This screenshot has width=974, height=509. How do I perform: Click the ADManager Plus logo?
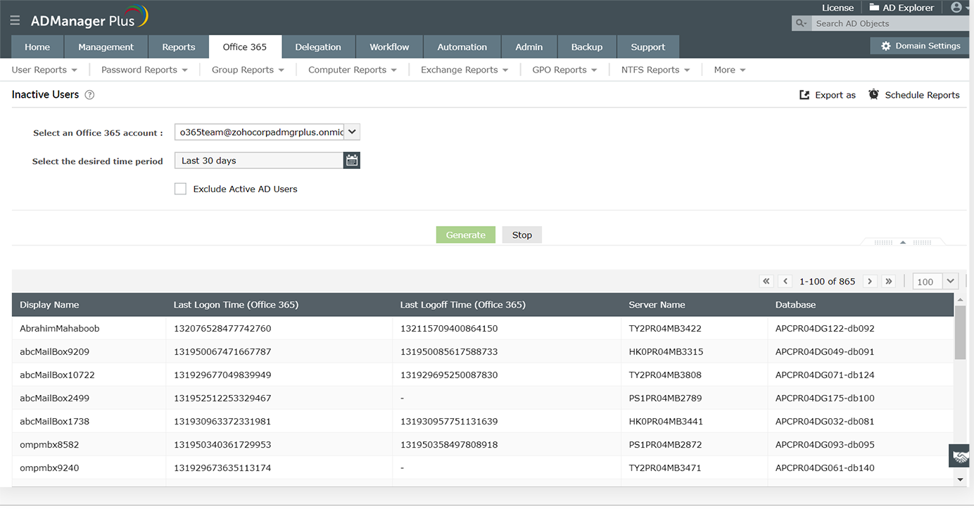(89, 18)
